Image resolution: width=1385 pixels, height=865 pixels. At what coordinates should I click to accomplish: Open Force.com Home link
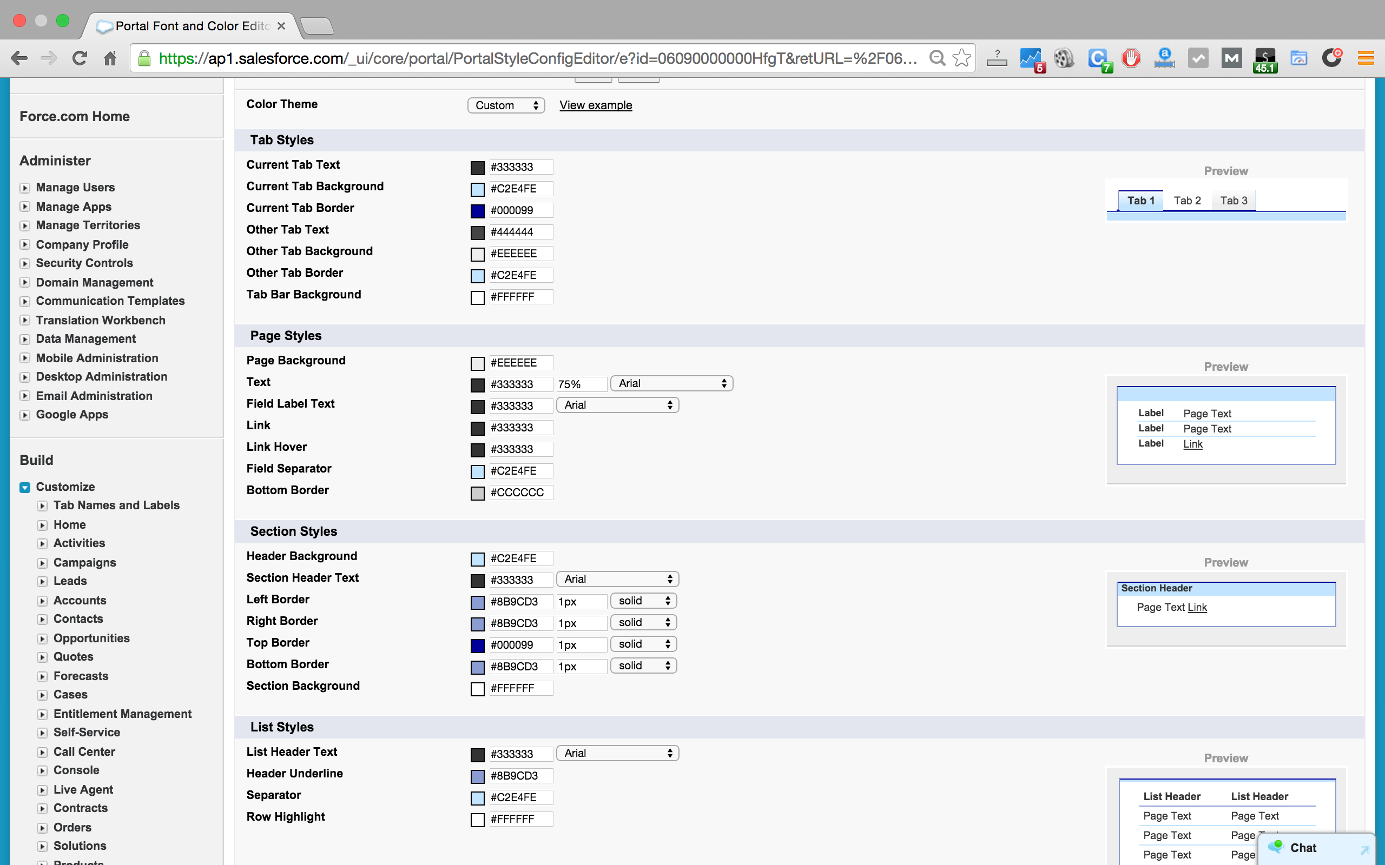coord(75,117)
